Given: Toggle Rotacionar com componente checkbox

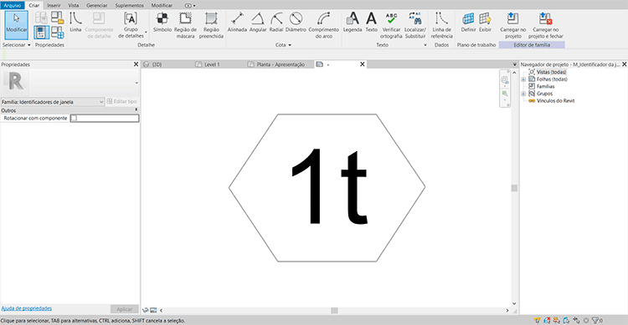Looking at the screenshot, I should (x=74, y=118).
